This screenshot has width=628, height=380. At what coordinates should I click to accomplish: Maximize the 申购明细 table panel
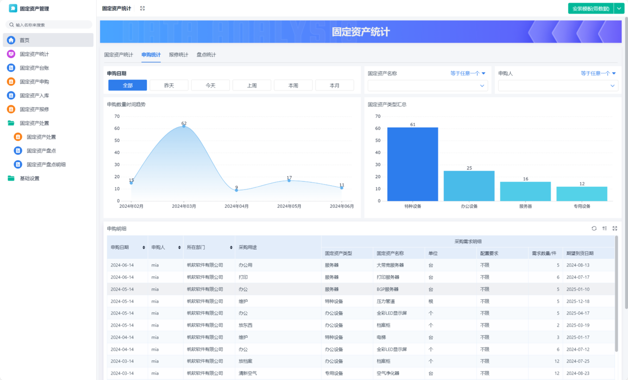tap(615, 228)
